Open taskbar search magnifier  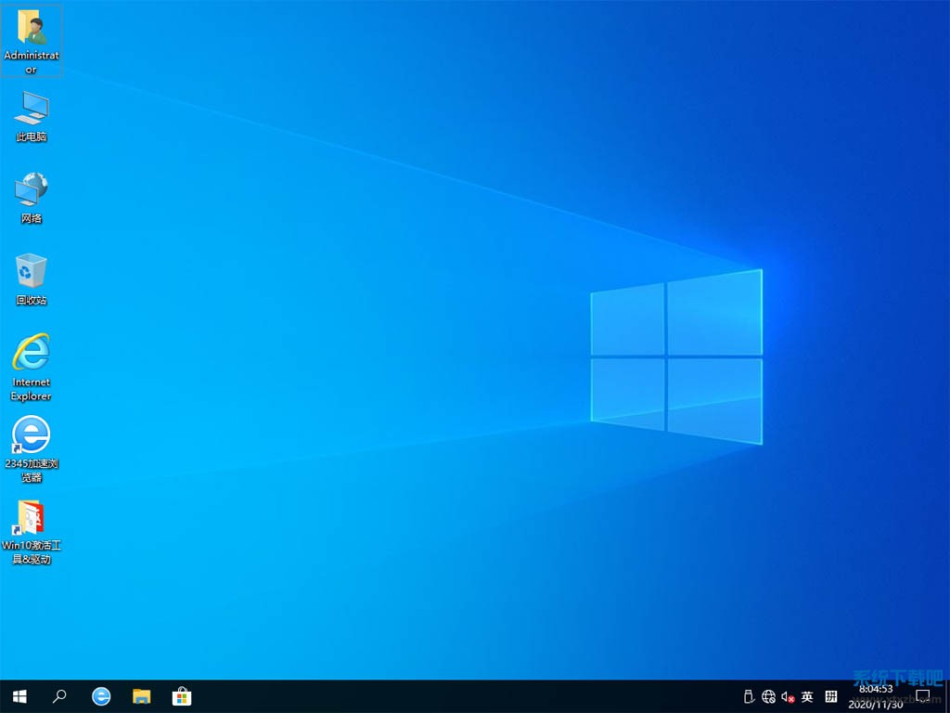pyautogui.click(x=59, y=696)
